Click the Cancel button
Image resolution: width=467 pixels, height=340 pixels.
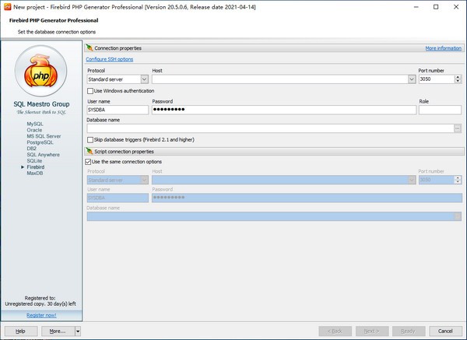pos(445,331)
